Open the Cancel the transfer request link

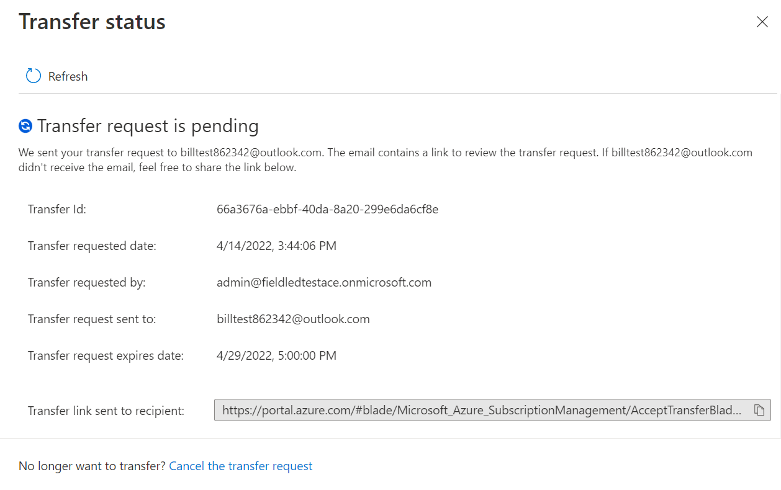coord(240,466)
